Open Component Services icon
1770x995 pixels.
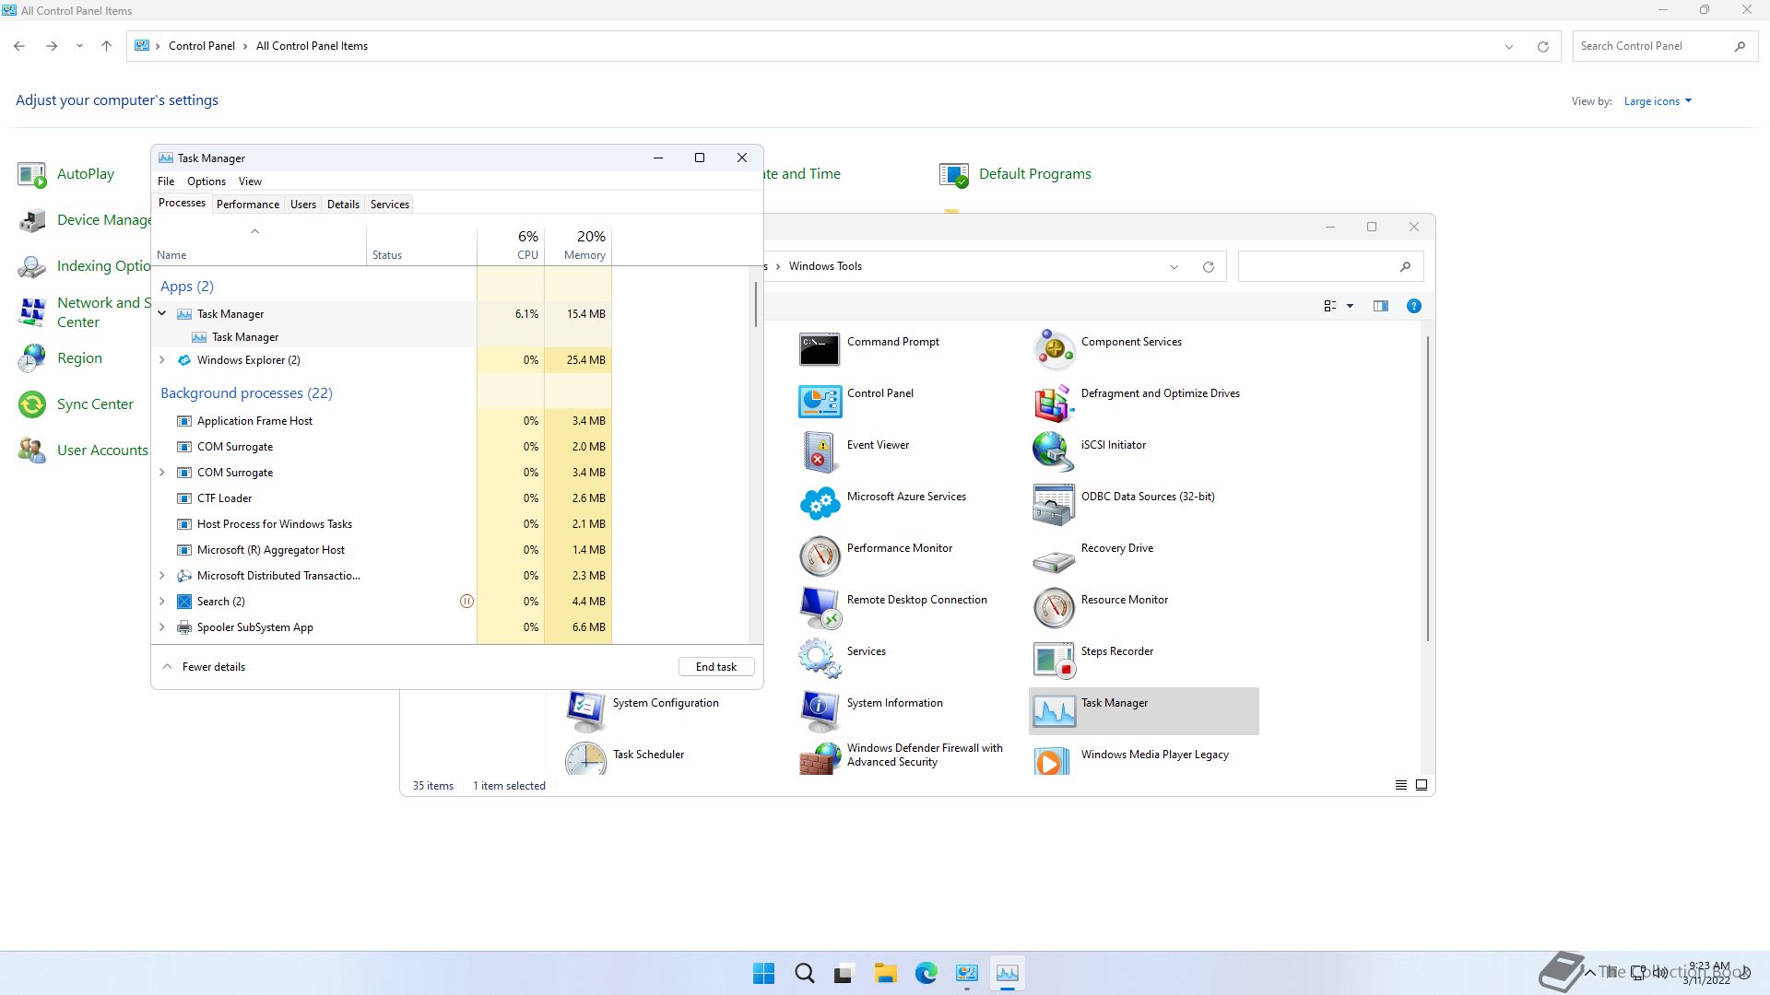(x=1054, y=349)
